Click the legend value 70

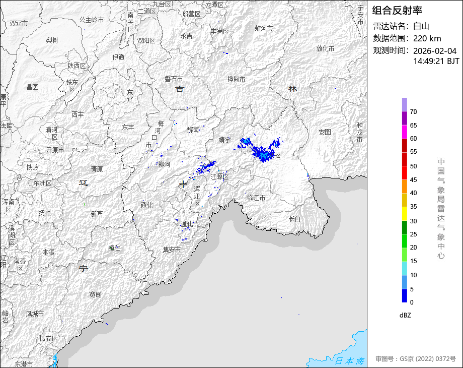413,112
